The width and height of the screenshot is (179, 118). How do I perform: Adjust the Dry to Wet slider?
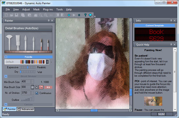[x=27, y=72]
